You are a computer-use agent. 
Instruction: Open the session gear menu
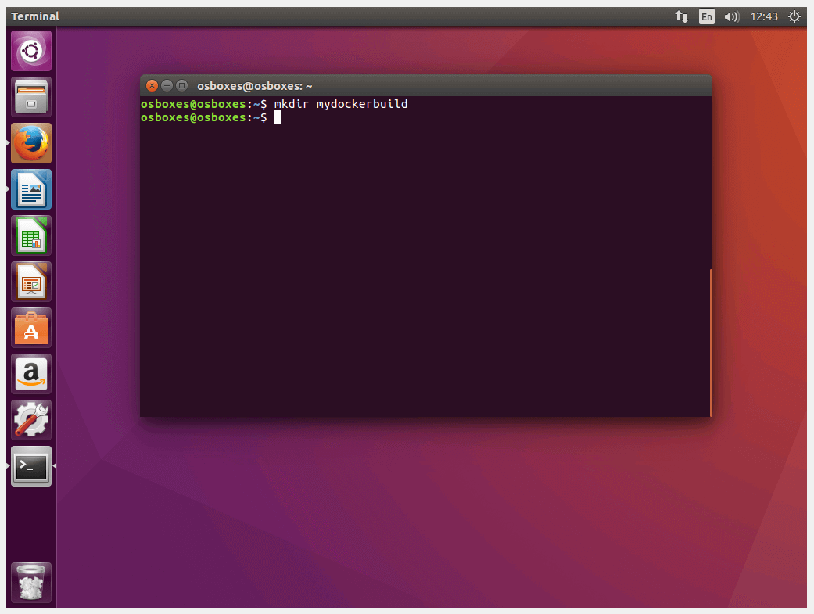click(794, 16)
